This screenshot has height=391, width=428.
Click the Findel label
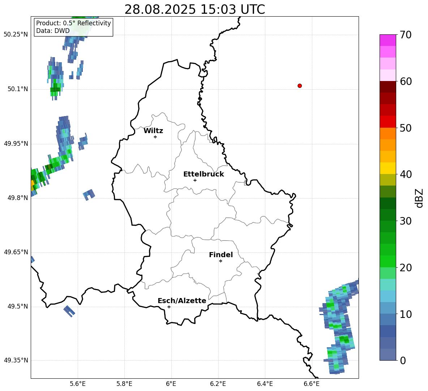point(221,255)
